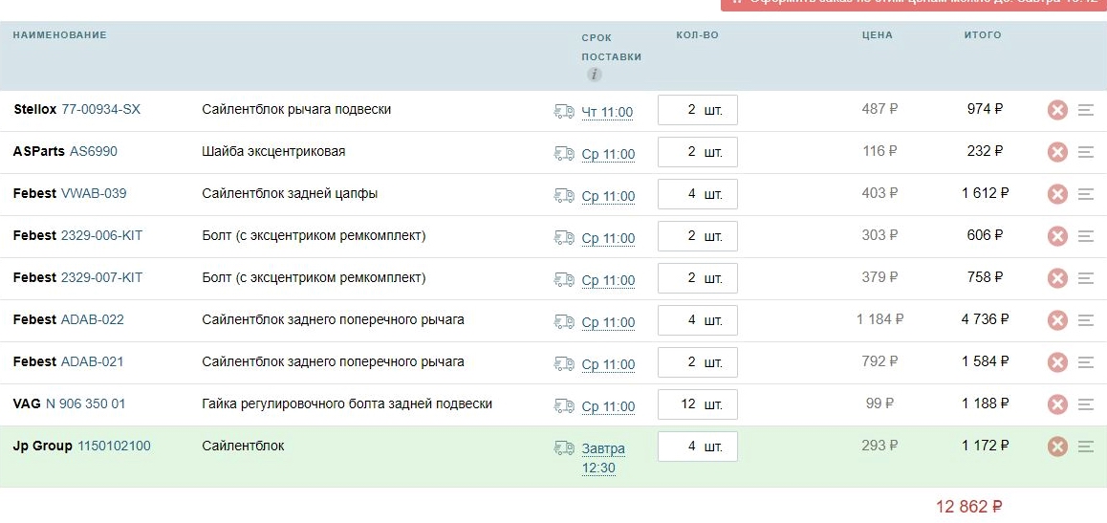The height and width of the screenshot is (523, 1107).
Task: Delete the Jp Group 1150102100 item
Action: click(x=1056, y=447)
